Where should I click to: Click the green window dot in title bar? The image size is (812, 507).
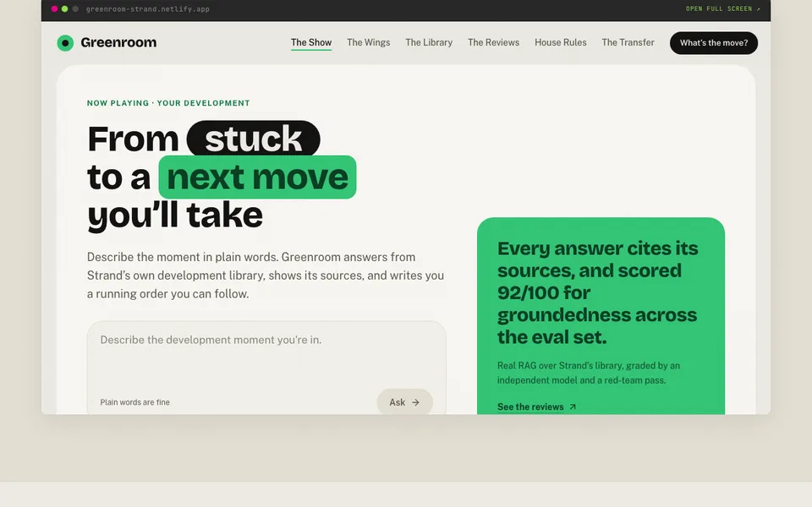click(65, 8)
